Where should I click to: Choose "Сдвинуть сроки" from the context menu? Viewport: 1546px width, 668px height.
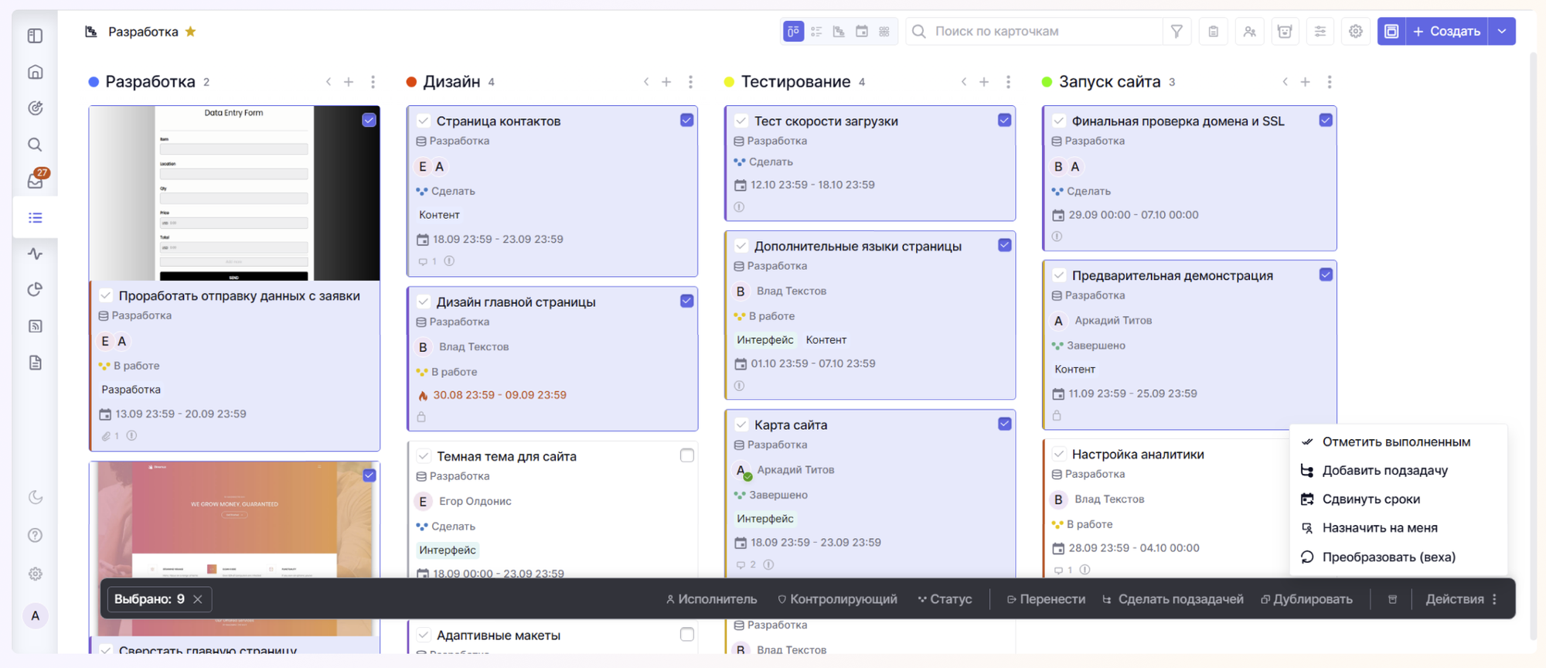point(1371,499)
